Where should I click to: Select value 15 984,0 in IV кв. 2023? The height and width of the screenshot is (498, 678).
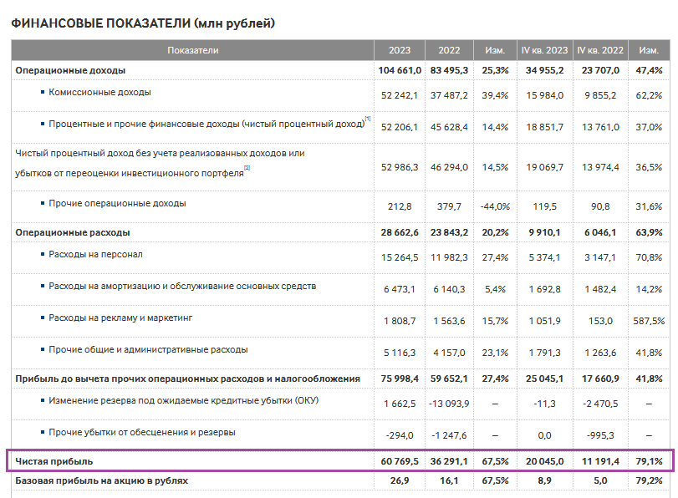544,95
